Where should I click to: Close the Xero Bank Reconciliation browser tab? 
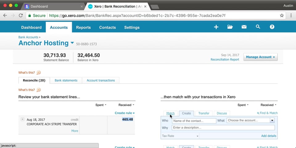[x=145, y=6]
